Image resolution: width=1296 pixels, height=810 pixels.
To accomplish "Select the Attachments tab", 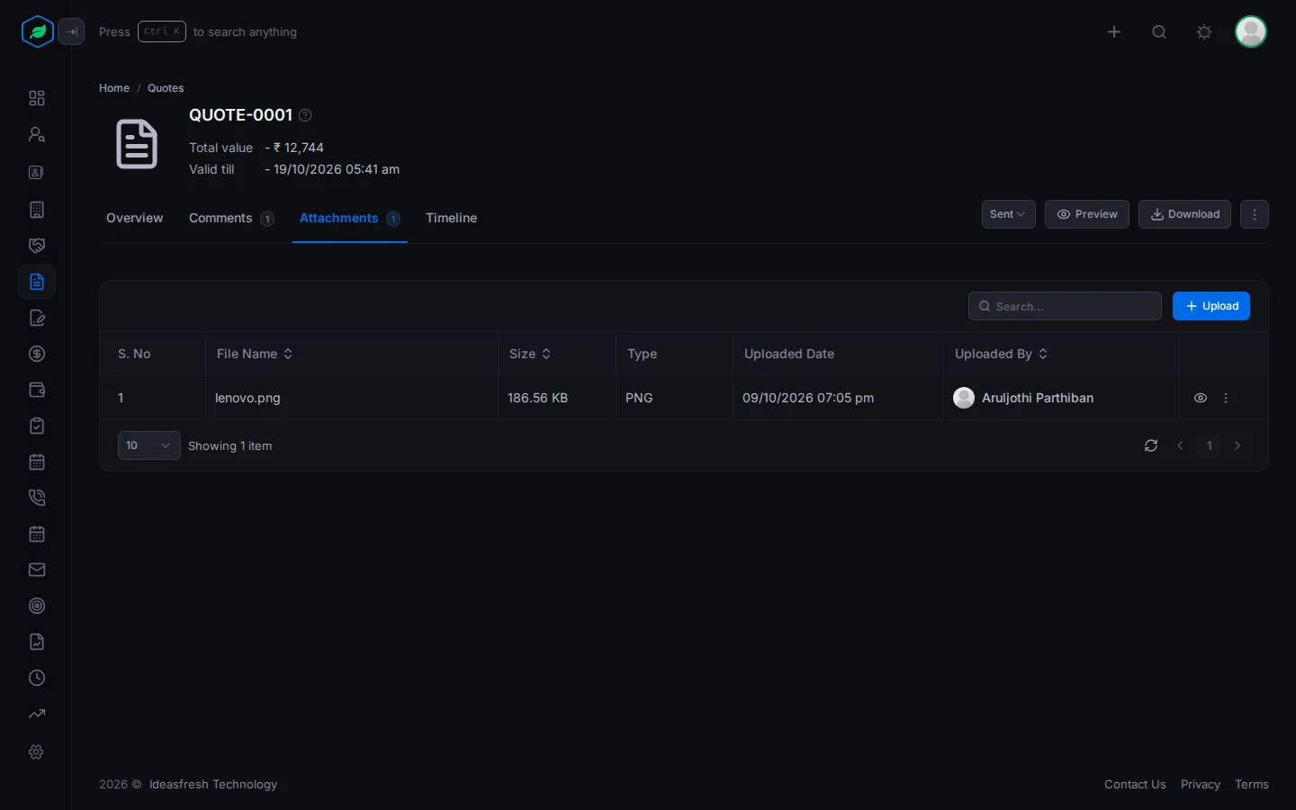I will coord(350,218).
